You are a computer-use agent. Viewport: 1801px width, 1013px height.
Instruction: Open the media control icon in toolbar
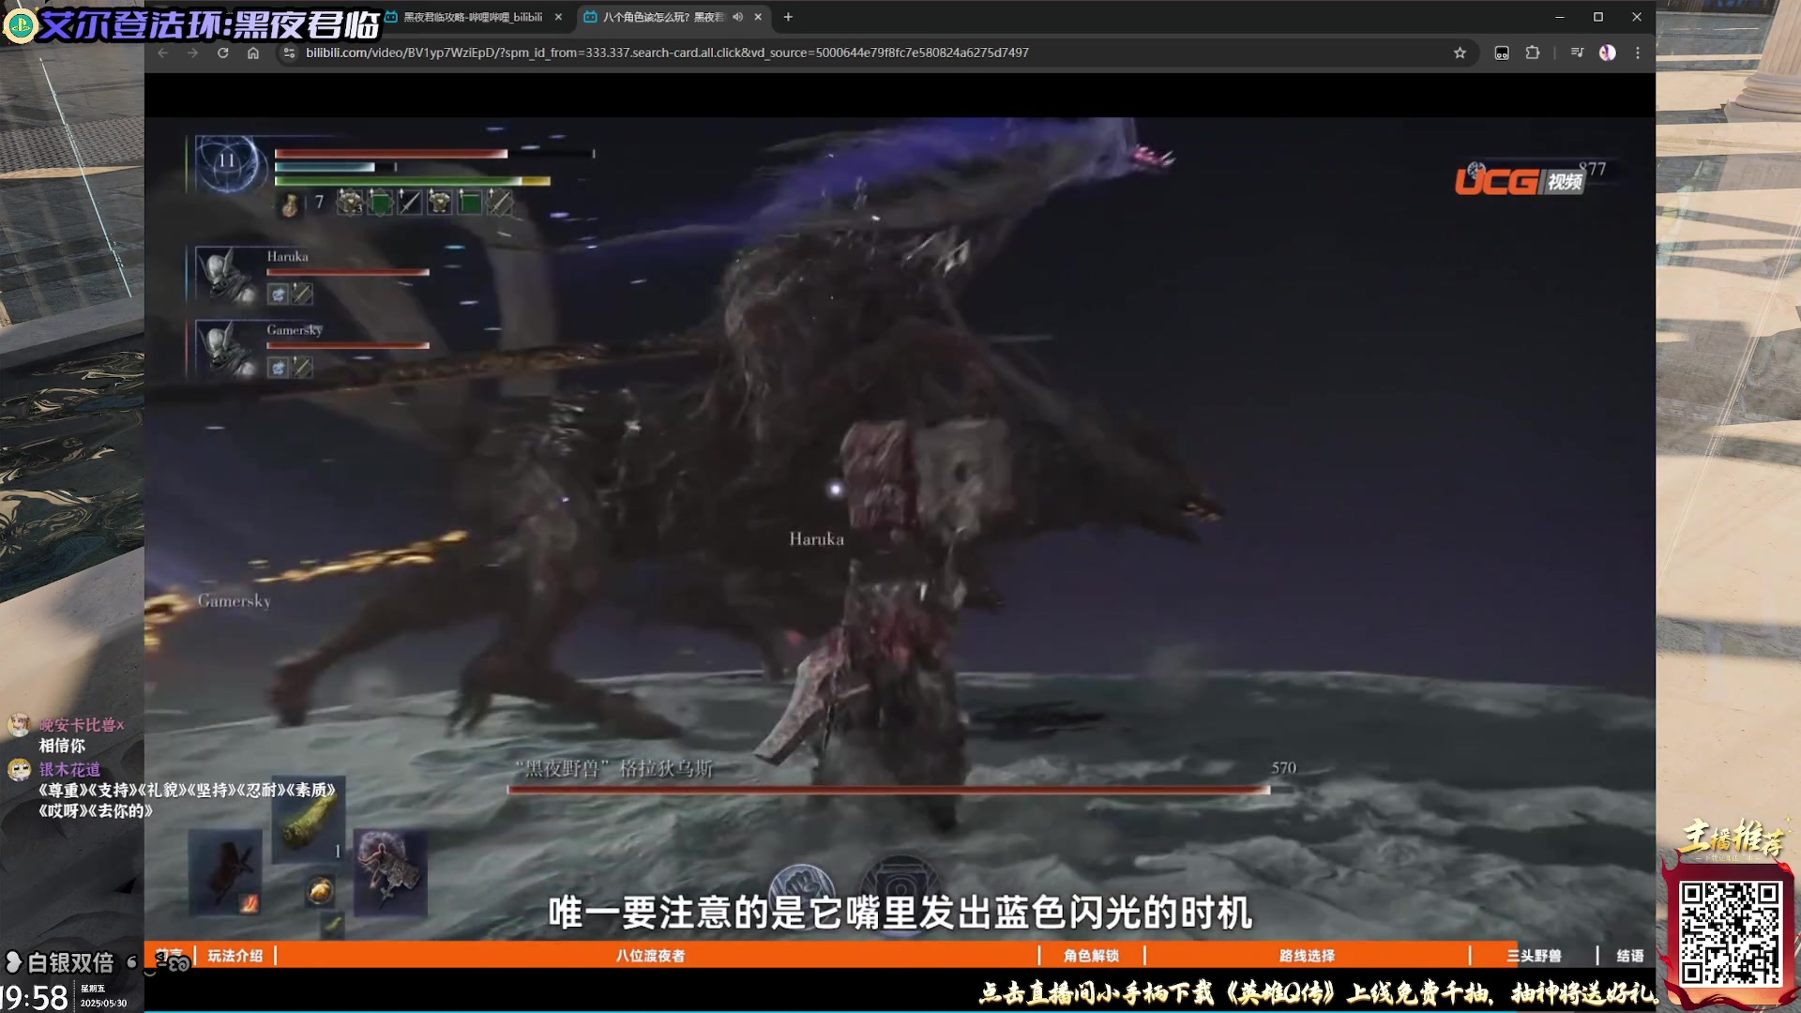pos(1577,53)
